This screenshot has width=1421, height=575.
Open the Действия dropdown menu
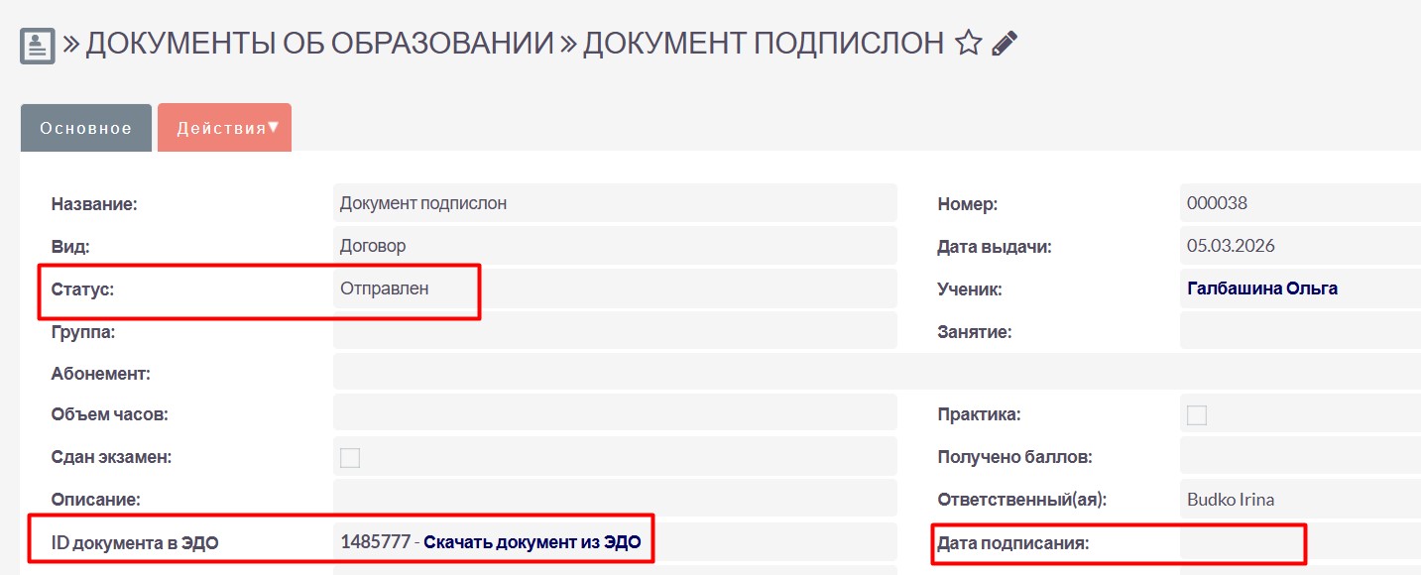tap(225, 128)
